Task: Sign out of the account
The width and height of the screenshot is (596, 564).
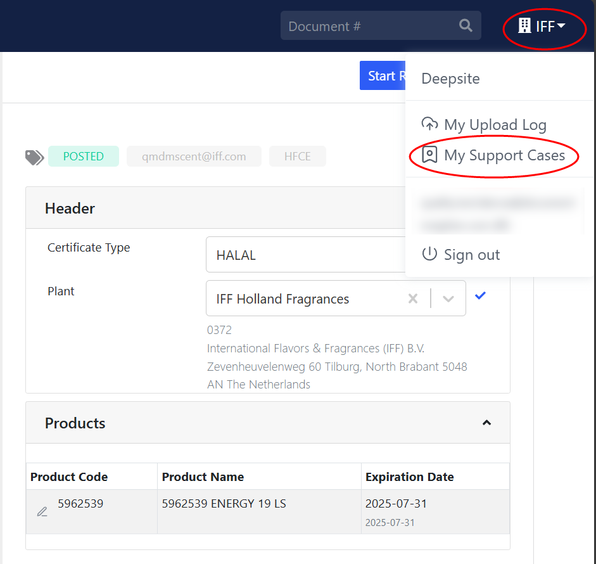Action: pyautogui.click(x=471, y=255)
